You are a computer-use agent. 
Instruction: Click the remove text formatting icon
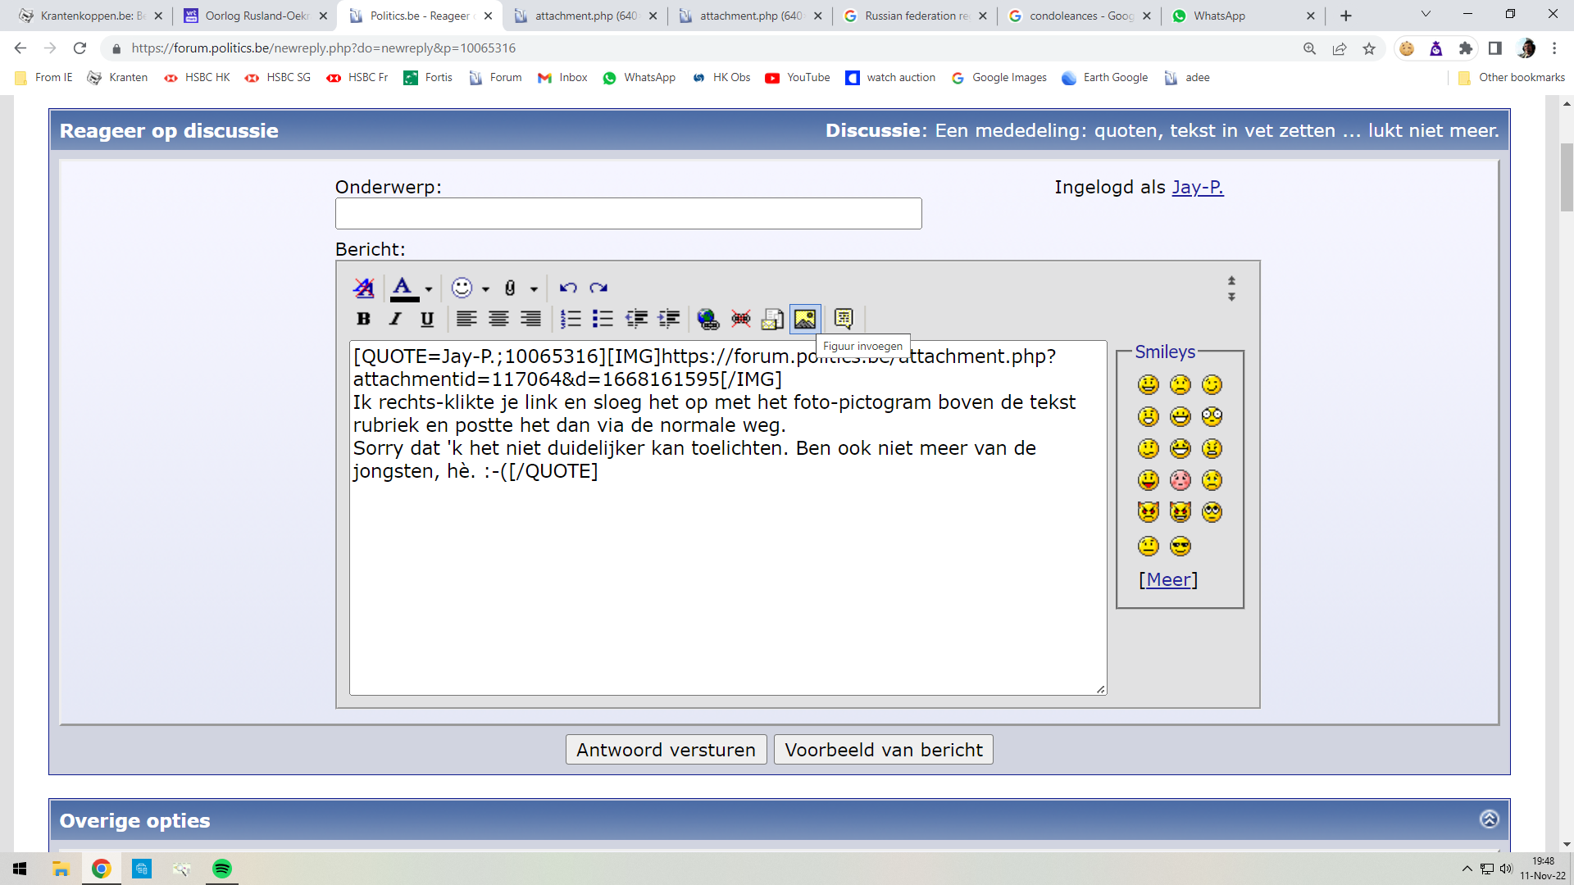pos(363,288)
